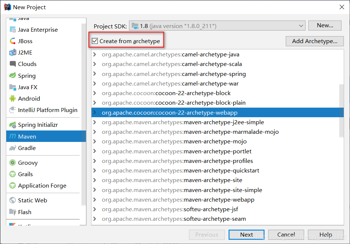Viewport: 350px width, 244px height.
Task: Click the Java FX icon
Action: pyautogui.click(x=13, y=87)
